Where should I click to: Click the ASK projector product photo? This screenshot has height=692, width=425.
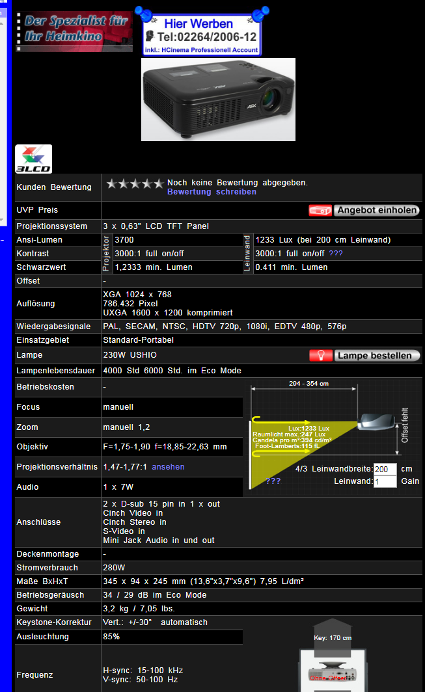click(218, 100)
